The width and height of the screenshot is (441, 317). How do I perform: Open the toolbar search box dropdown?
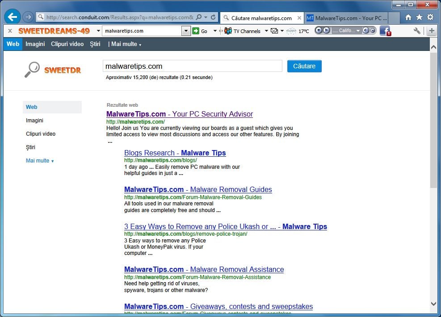click(x=186, y=31)
